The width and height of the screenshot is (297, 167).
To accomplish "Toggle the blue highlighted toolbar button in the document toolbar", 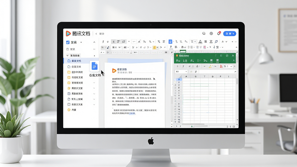I will pos(170,42).
